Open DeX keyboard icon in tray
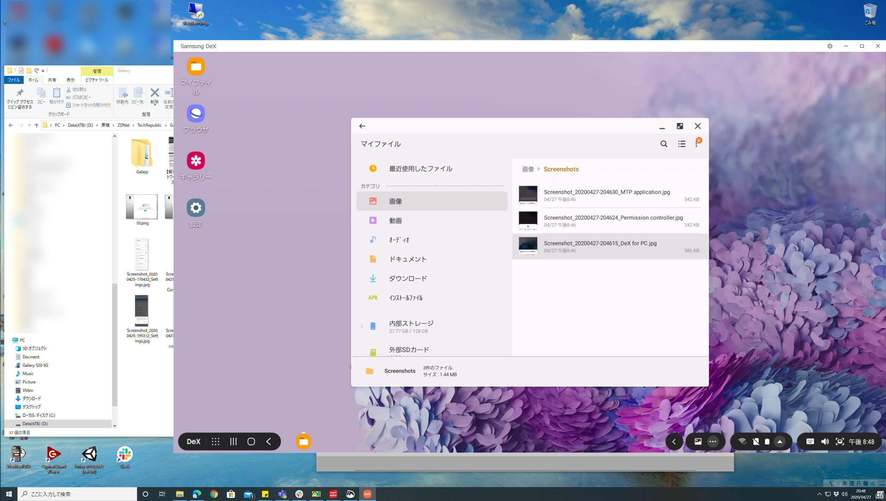 coord(810,442)
